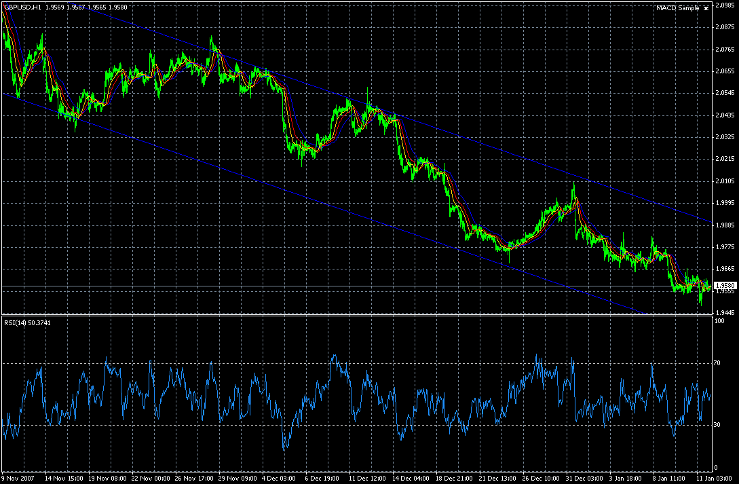Image resolution: width=739 pixels, height=484 pixels.
Task: Click the MACD Sample expert advisor label
Action: point(678,7)
